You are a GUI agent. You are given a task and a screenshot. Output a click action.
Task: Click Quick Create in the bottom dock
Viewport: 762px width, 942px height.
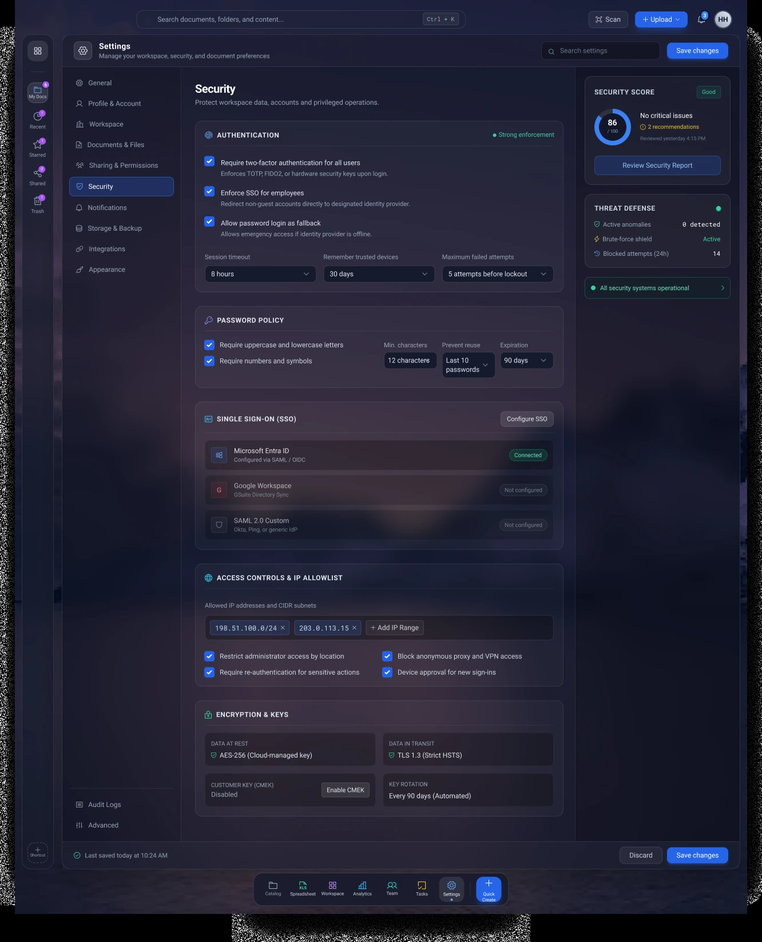click(x=489, y=889)
